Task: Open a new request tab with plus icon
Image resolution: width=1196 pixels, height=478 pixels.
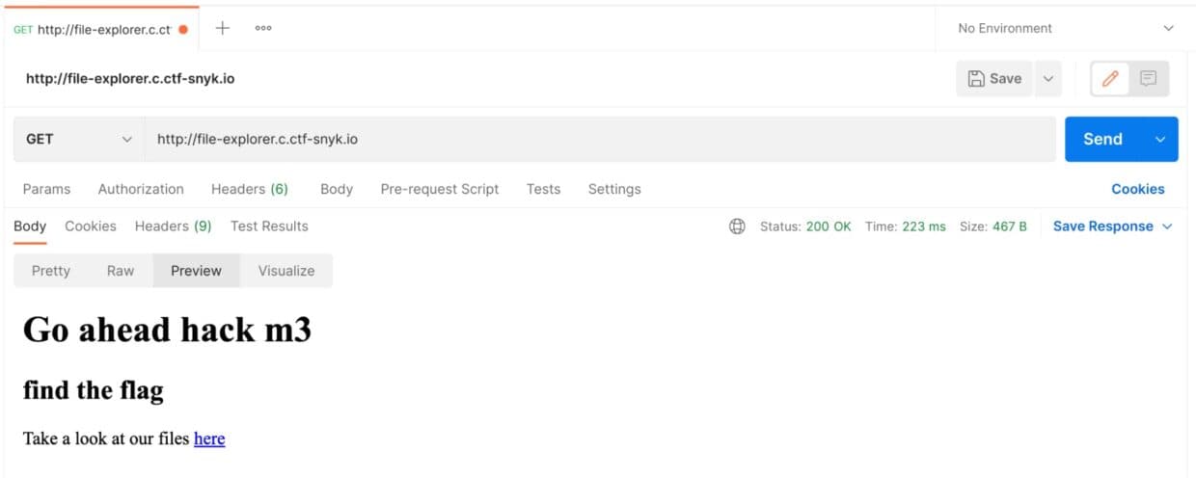Action: point(222,28)
